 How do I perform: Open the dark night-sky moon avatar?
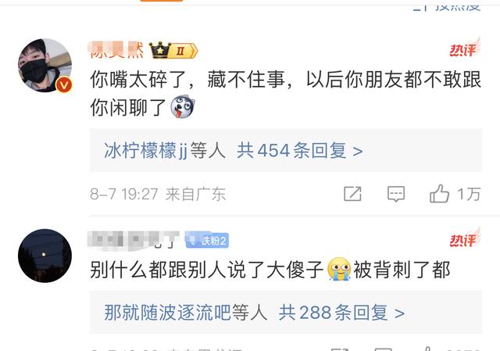coord(45,256)
